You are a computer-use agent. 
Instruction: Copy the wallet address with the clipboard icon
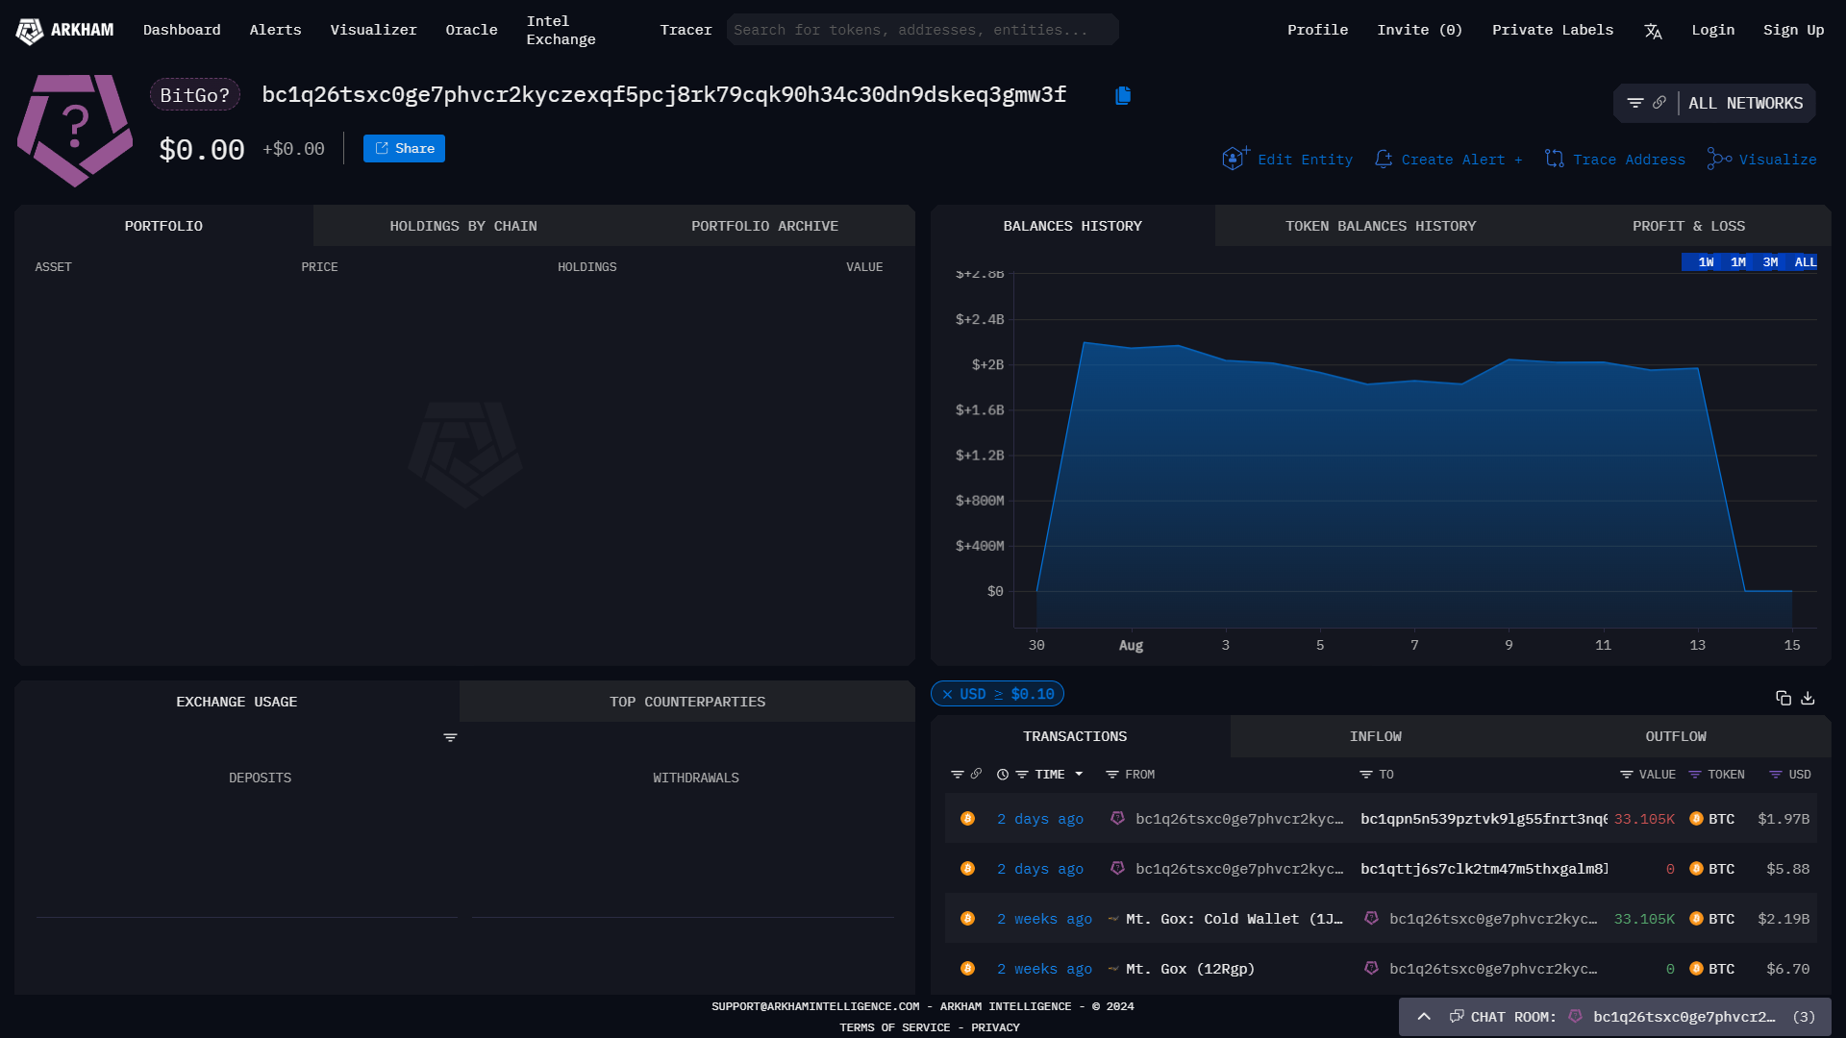1123,95
